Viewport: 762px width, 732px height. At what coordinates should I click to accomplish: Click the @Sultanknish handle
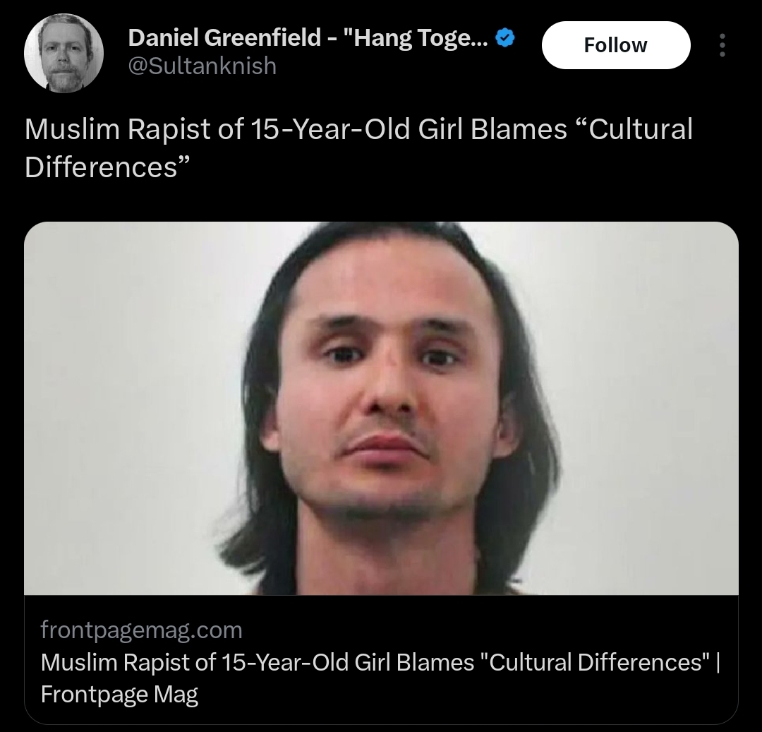pyautogui.click(x=202, y=66)
